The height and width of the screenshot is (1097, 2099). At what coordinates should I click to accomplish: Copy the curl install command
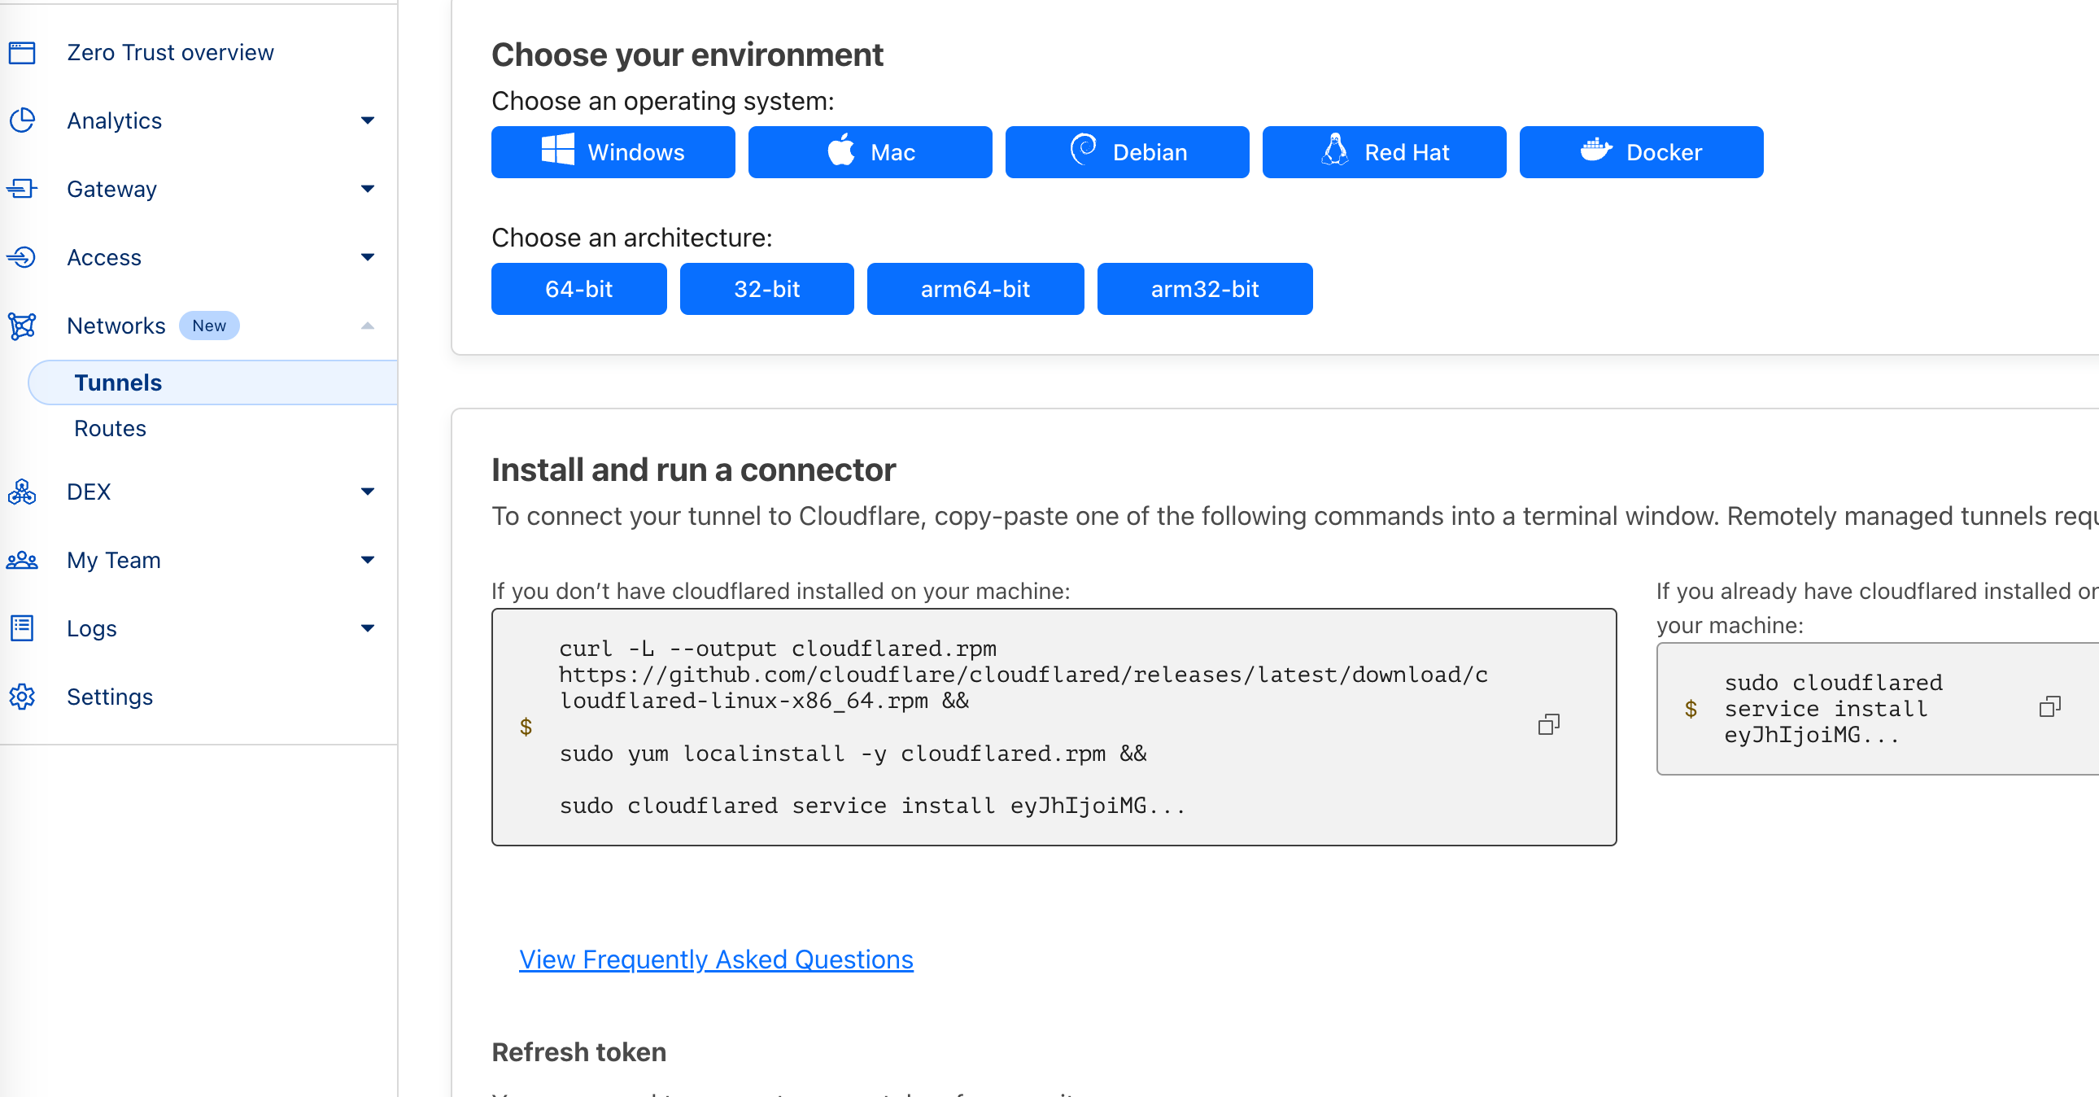[1548, 724]
